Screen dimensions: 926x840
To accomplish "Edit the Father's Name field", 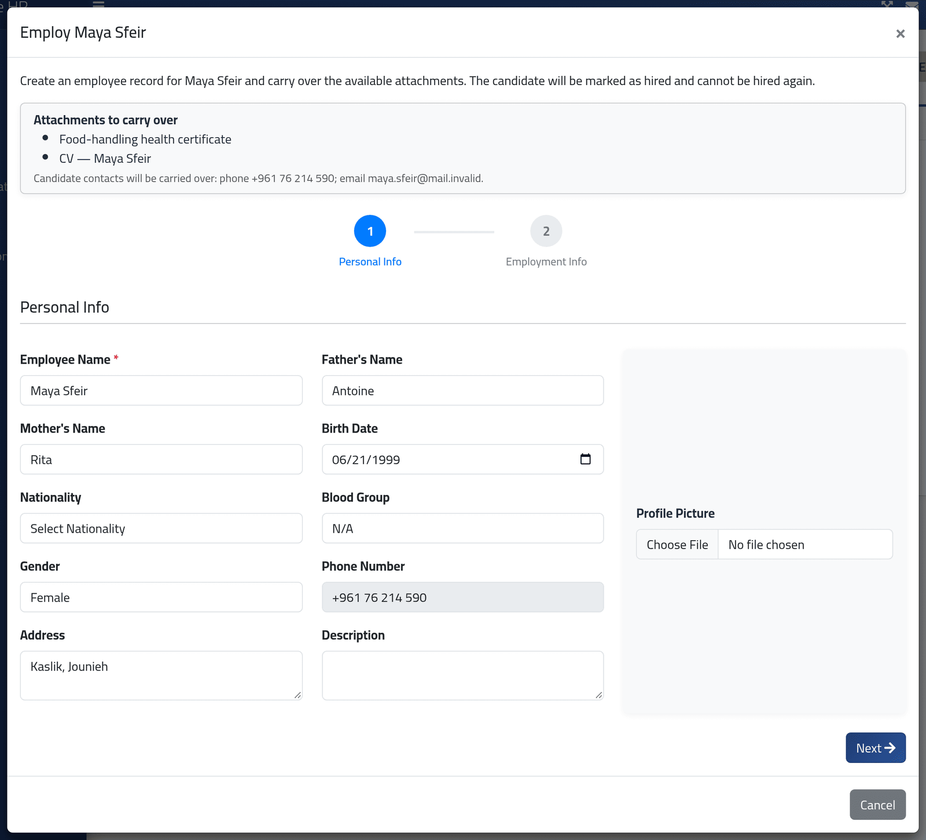I will click(x=462, y=390).
